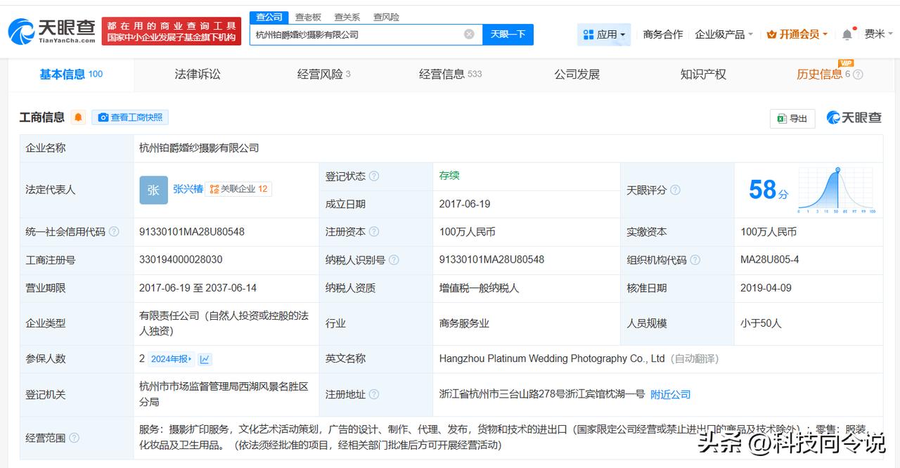Switch to the 法律诉讼 tab
Image resolution: width=900 pixels, height=468 pixels.
coord(198,74)
